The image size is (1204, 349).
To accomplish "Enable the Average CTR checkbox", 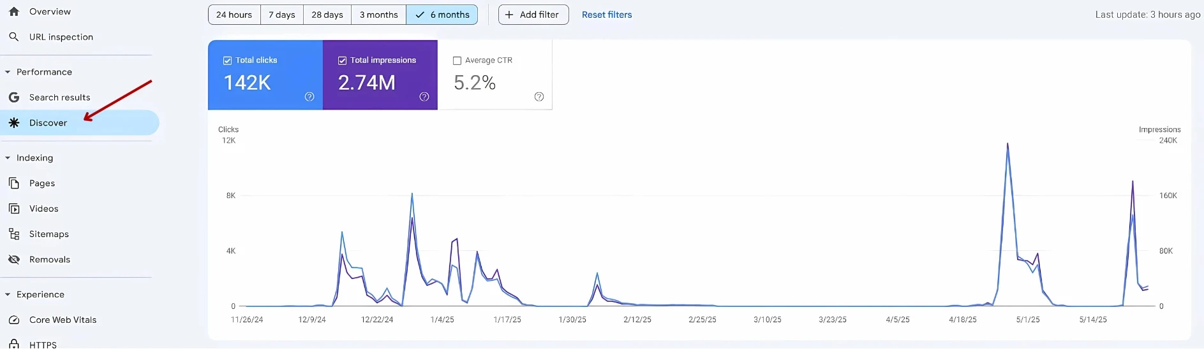I will (457, 61).
